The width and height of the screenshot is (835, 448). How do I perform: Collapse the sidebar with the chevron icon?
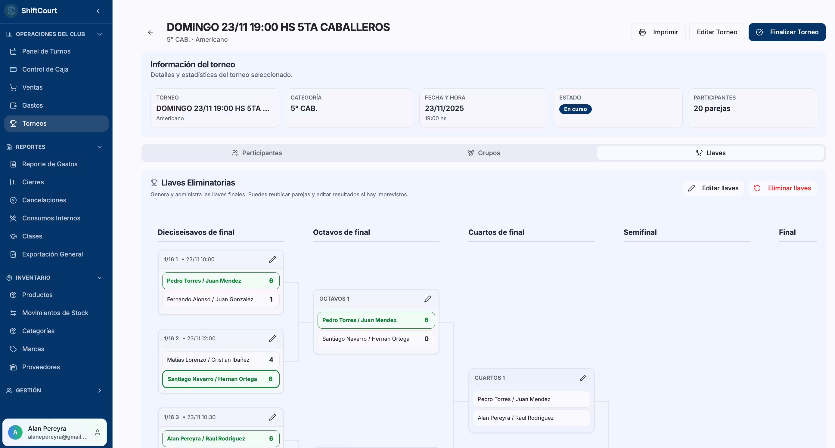(x=98, y=11)
